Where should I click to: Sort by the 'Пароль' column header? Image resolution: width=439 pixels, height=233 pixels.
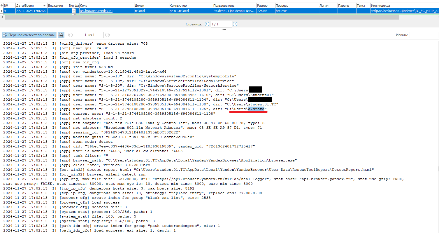point(347,6)
